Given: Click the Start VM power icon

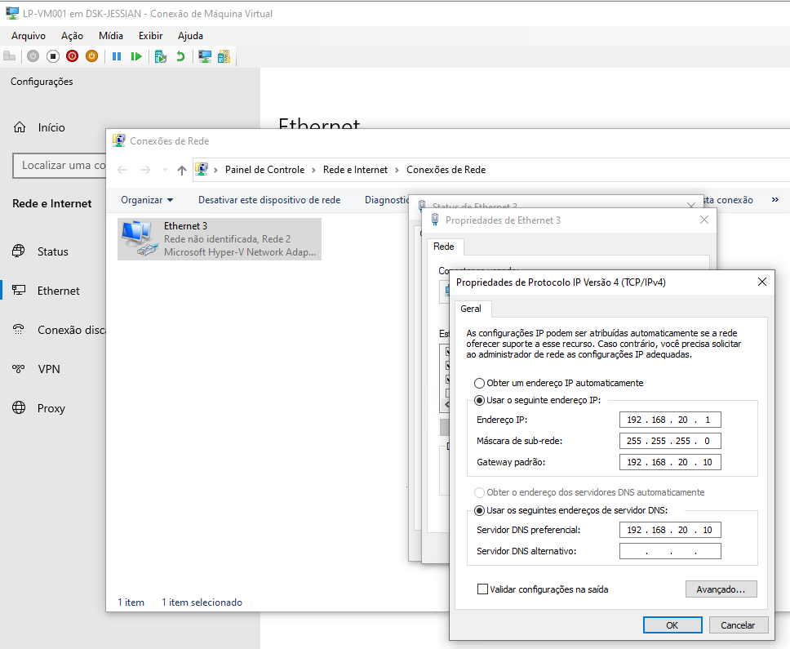Looking at the screenshot, I should point(33,56).
